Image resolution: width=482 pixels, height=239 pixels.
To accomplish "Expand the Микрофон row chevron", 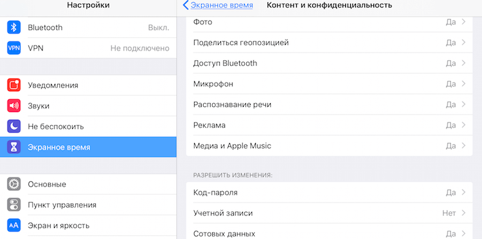I will pyautogui.click(x=463, y=84).
